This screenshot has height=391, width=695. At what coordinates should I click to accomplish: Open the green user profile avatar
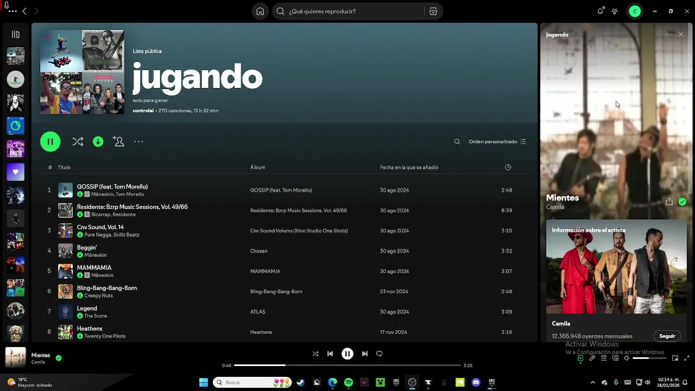[x=635, y=11]
